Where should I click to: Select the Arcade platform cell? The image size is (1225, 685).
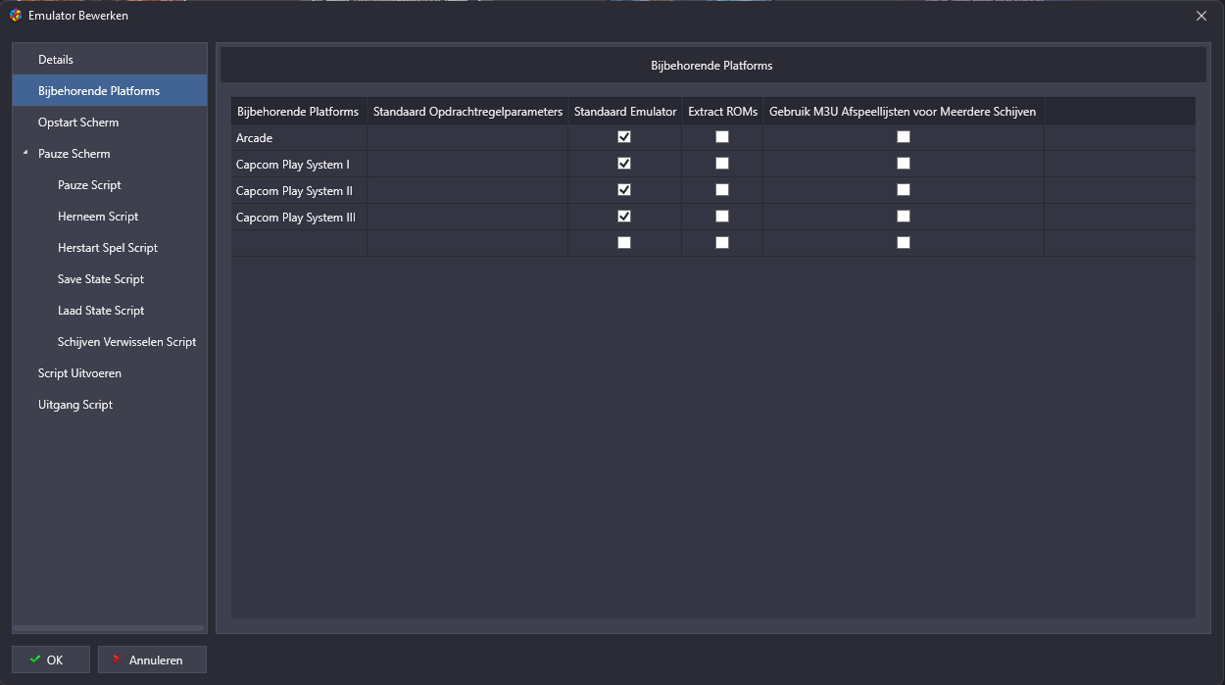coord(299,138)
